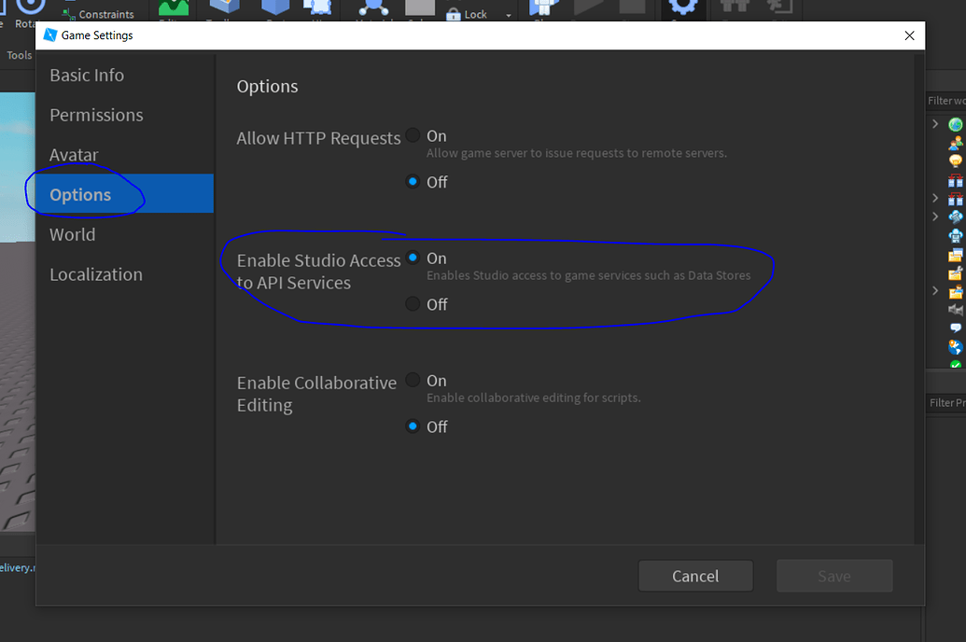Select the StarterPack wrench folder icon

pos(956,272)
